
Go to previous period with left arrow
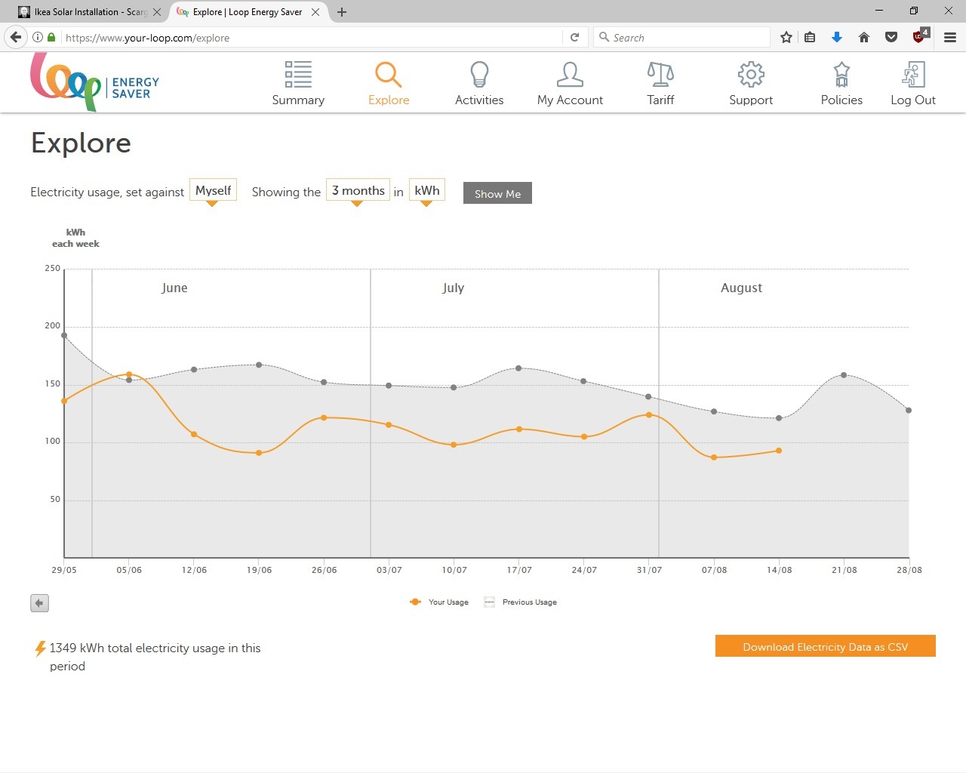pos(39,603)
